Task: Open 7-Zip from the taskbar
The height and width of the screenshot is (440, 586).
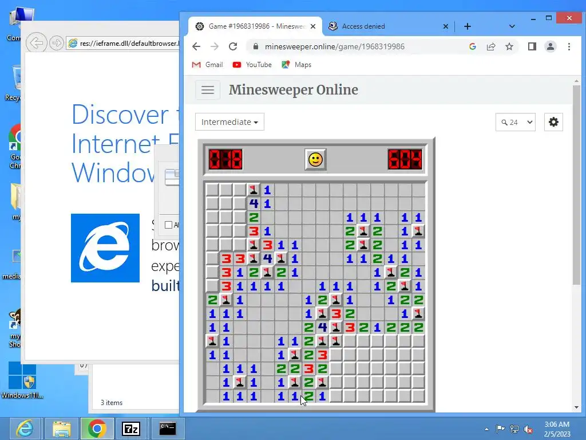Action: click(x=131, y=429)
